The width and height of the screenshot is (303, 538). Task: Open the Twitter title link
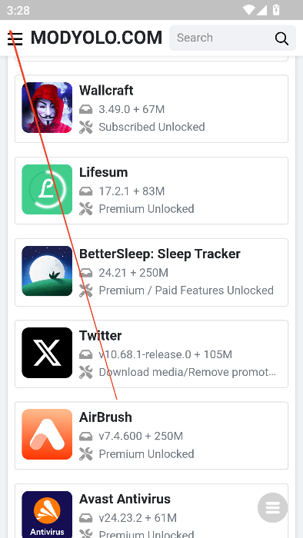[x=100, y=336]
